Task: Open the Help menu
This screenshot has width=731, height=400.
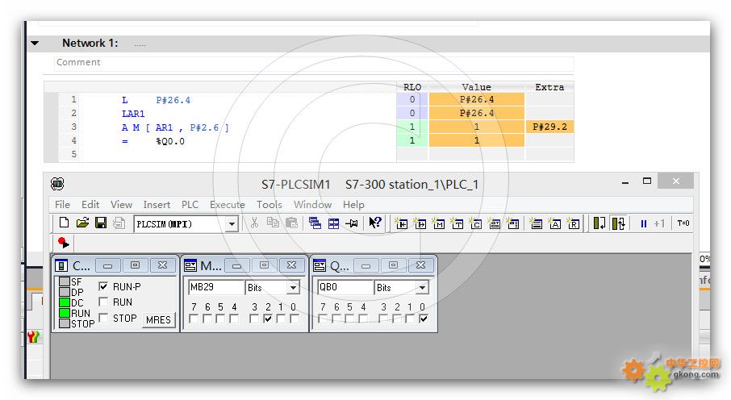Action: 353,204
